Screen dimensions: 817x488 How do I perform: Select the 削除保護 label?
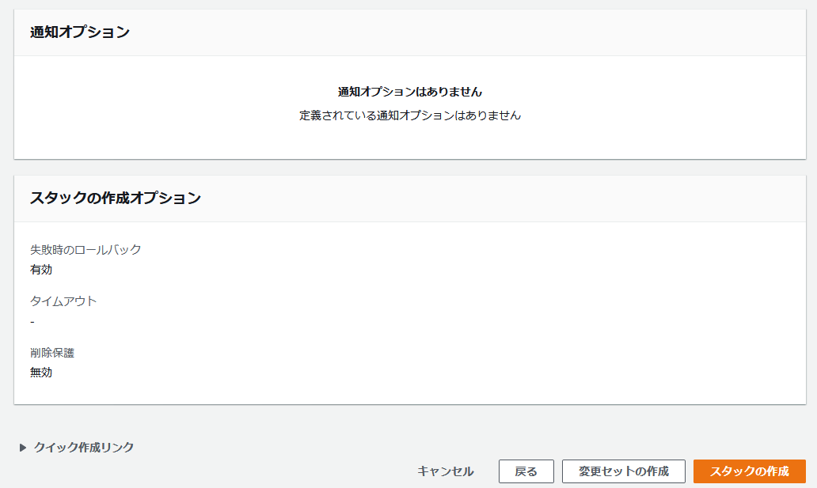52,353
